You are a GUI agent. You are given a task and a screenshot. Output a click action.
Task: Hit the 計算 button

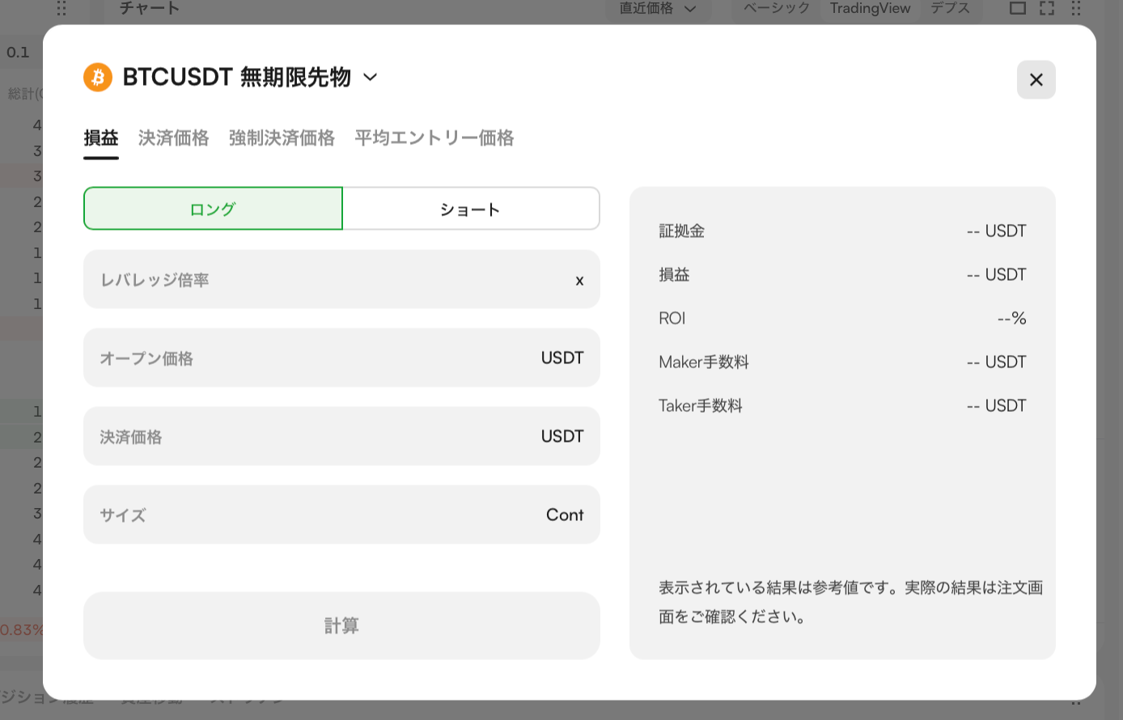(x=341, y=625)
